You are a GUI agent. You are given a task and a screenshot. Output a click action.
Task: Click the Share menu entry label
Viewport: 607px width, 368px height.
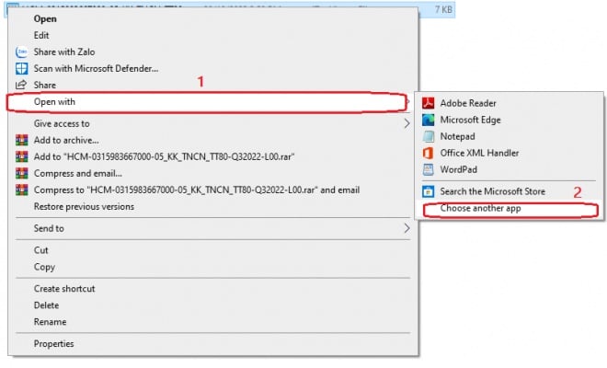pyautogui.click(x=45, y=85)
